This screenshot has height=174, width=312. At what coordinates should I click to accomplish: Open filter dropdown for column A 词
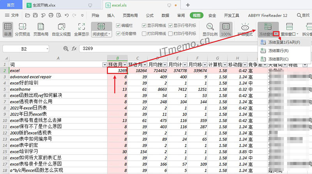pyautogui.click(x=105, y=65)
